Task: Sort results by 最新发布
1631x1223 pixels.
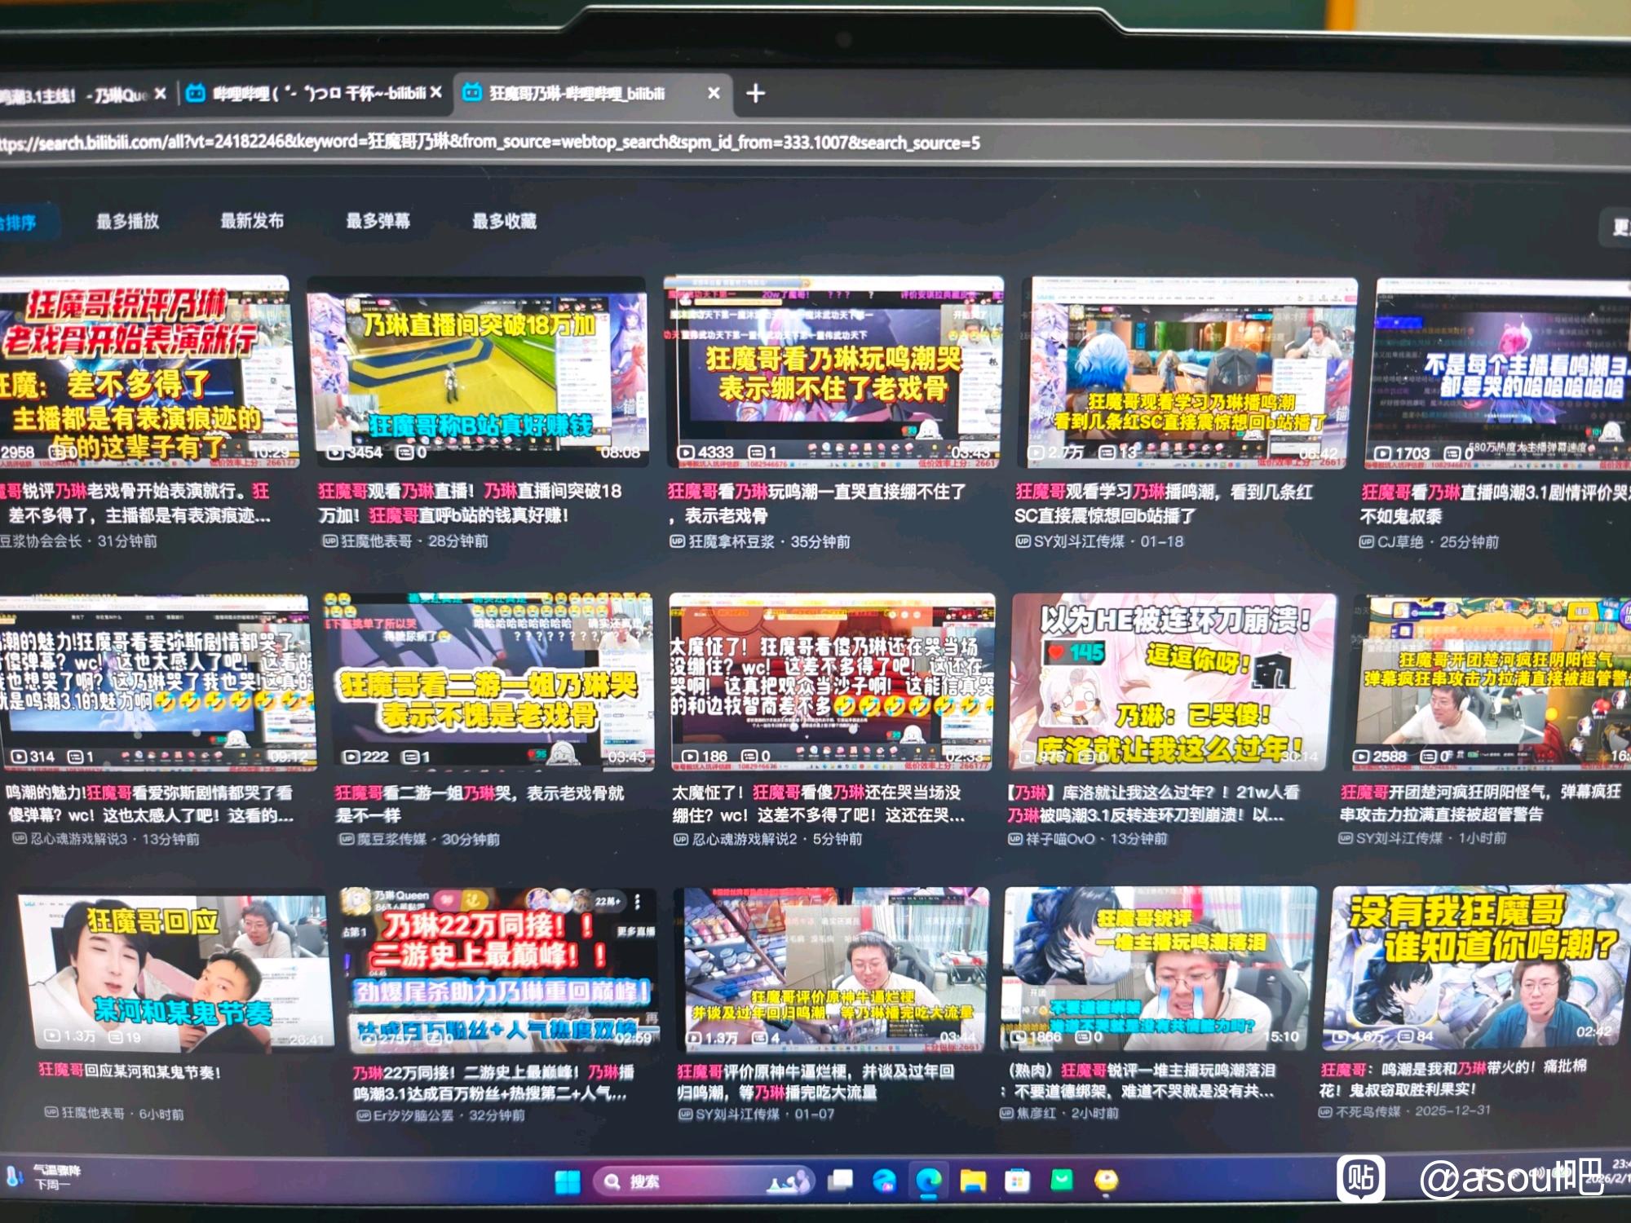Action: click(x=252, y=221)
